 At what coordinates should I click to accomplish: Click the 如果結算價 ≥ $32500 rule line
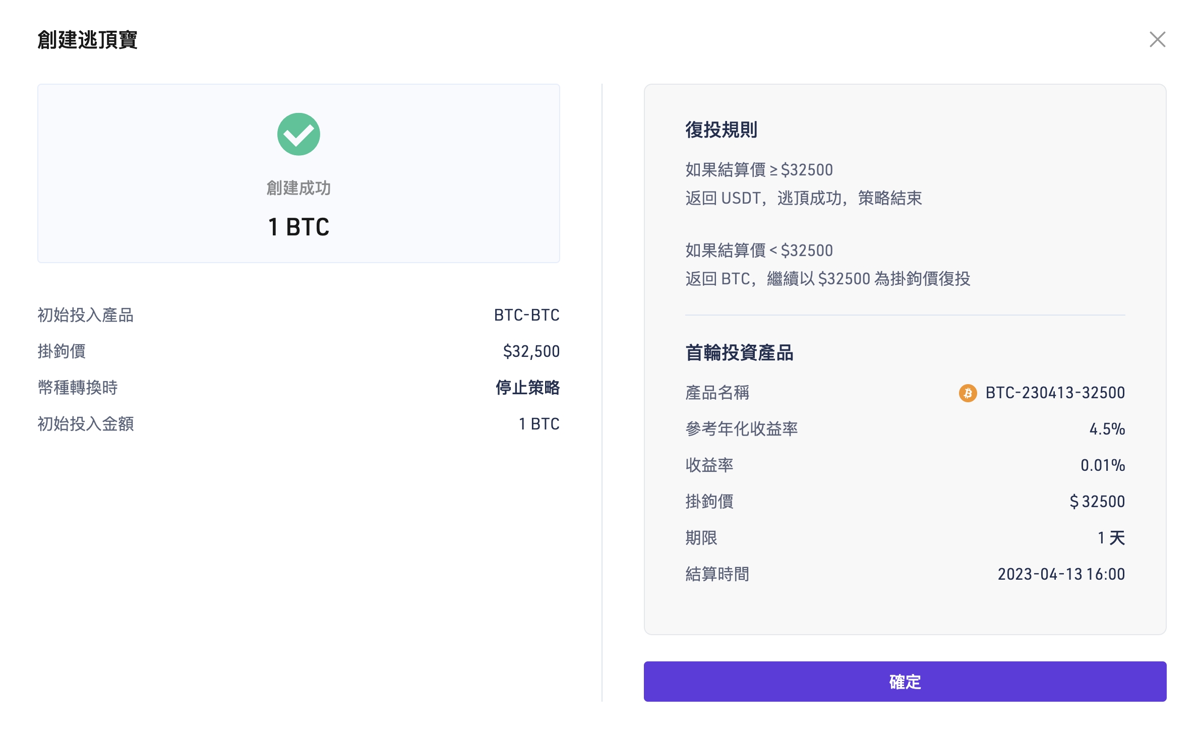tap(759, 170)
